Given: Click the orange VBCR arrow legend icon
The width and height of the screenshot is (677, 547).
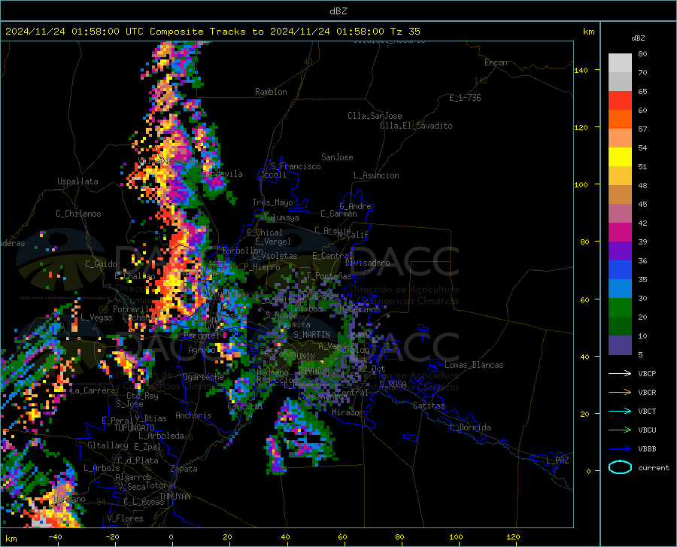Looking at the screenshot, I should (620, 393).
